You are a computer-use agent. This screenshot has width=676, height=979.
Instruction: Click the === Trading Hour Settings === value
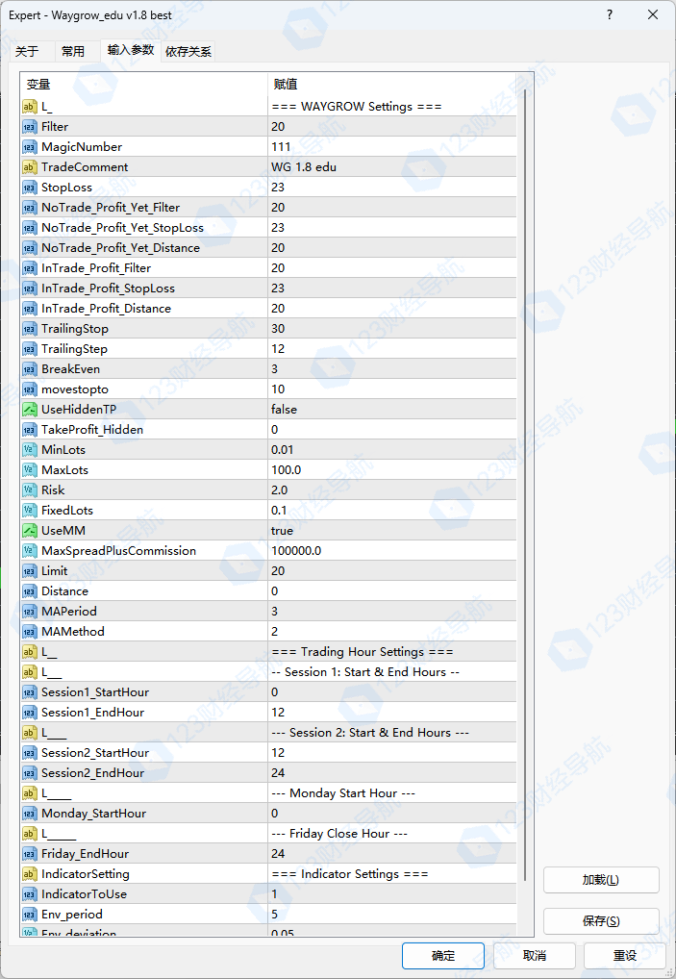tap(392, 652)
